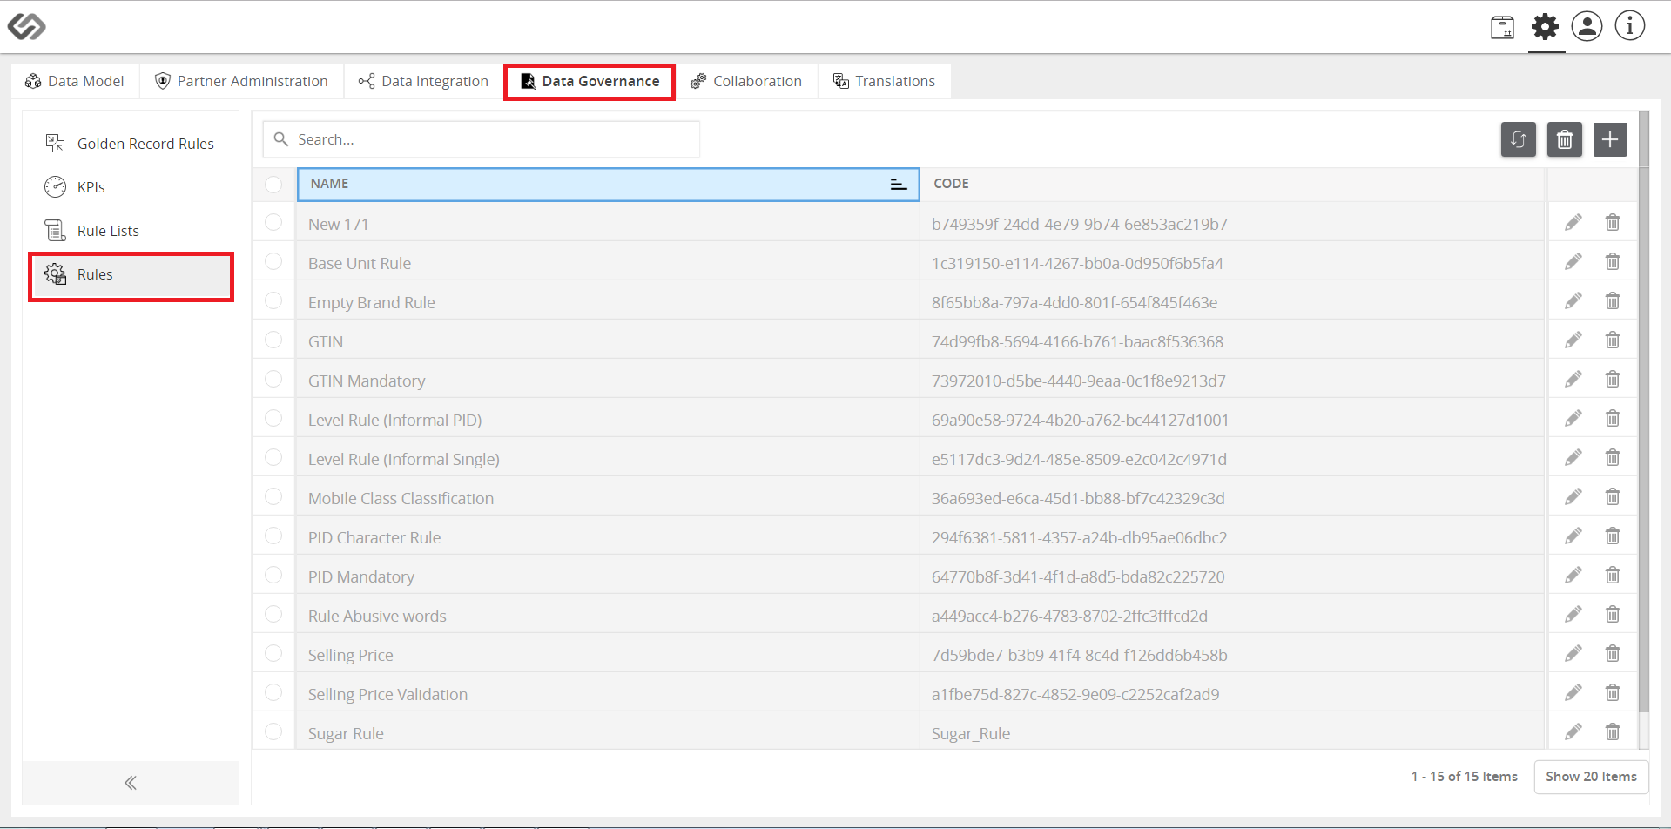
Task: Delete the Mobile Class Classification rule
Action: coord(1612,497)
